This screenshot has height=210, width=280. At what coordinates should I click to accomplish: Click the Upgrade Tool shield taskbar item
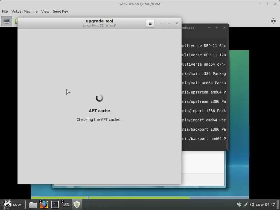click(77, 205)
